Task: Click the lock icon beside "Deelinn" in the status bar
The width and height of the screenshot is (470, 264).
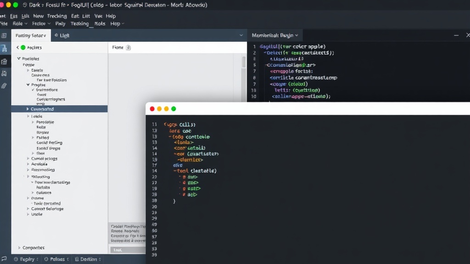Action: [77, 259]
